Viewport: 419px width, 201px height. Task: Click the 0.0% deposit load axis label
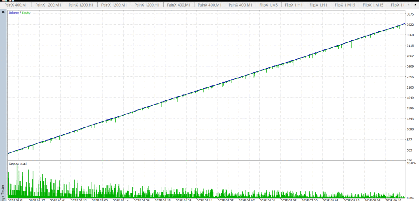(x=410, y=198)
